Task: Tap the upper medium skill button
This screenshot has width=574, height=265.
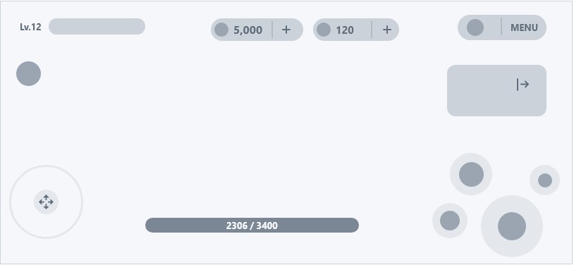Action: pos(471,174)
